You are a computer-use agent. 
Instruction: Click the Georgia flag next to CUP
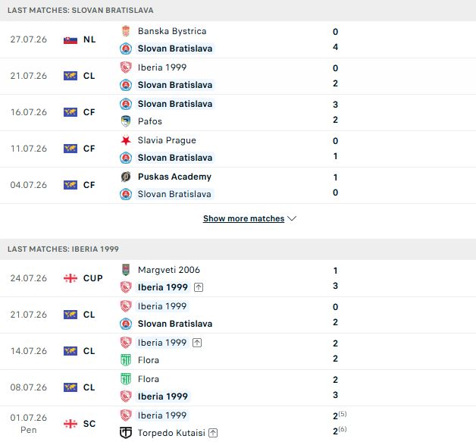[x=70, y=278]
